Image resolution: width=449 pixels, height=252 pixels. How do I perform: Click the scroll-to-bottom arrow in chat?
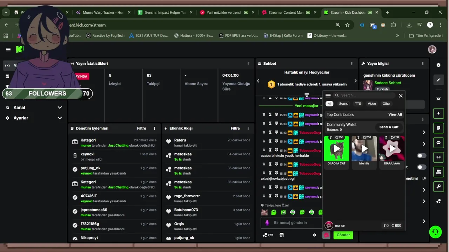pyautogui.click(x=307, y=95)
